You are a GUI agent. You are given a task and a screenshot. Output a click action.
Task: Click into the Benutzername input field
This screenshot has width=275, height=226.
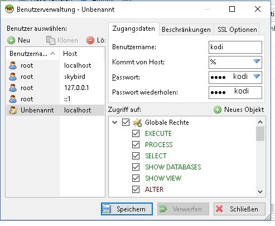click(235, 47)
